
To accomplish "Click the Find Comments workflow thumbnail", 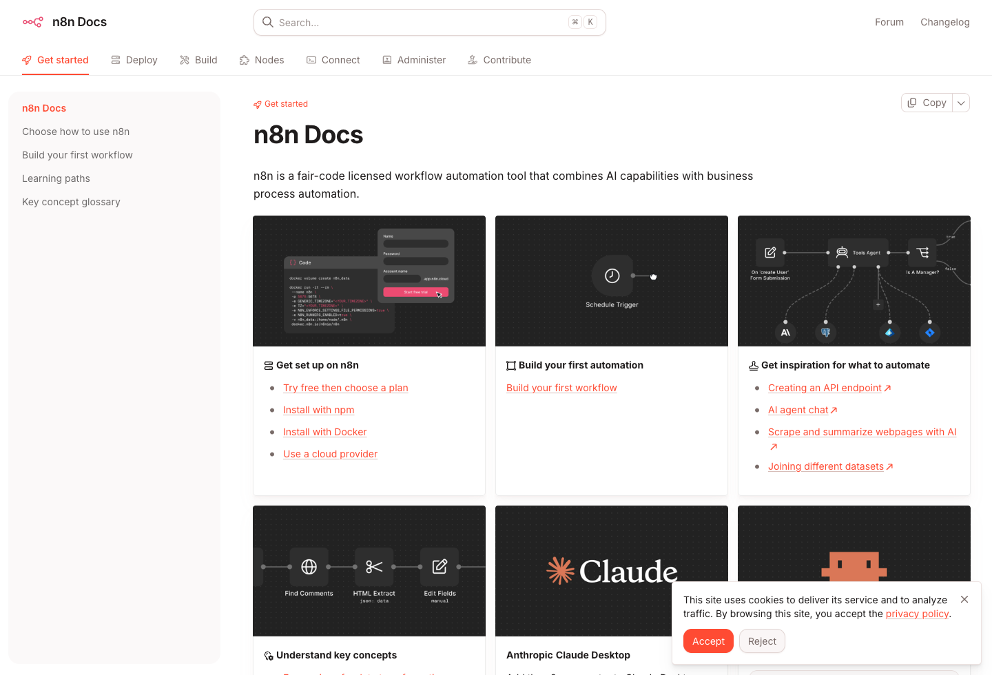I will coord(369,571).
